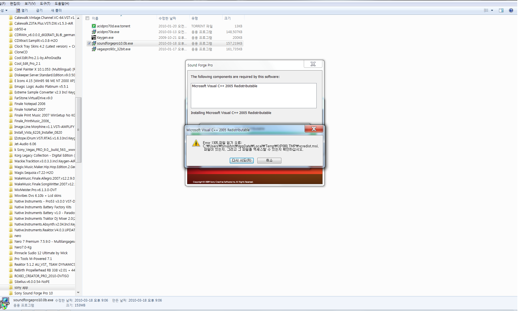
Task: Click the folder tree scrollbar thumb
Action: click(x=78, y=130)
